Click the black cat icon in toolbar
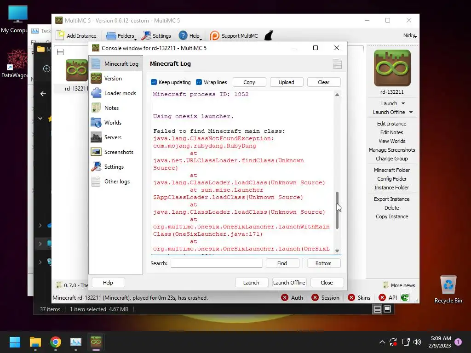Screen dimensions: 471x353 (269, 35)
